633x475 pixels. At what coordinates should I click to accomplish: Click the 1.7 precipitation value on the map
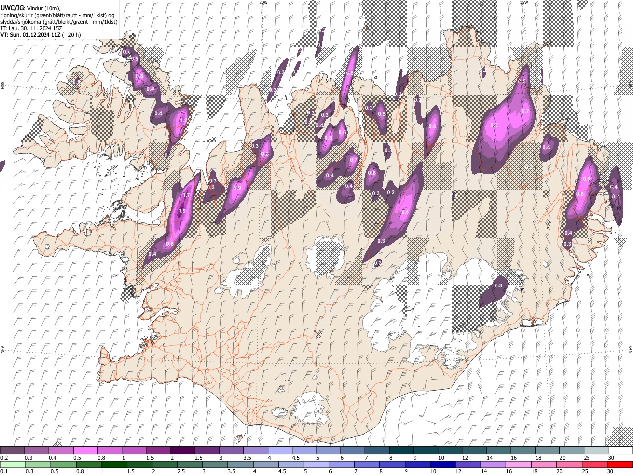coord(186,195)
